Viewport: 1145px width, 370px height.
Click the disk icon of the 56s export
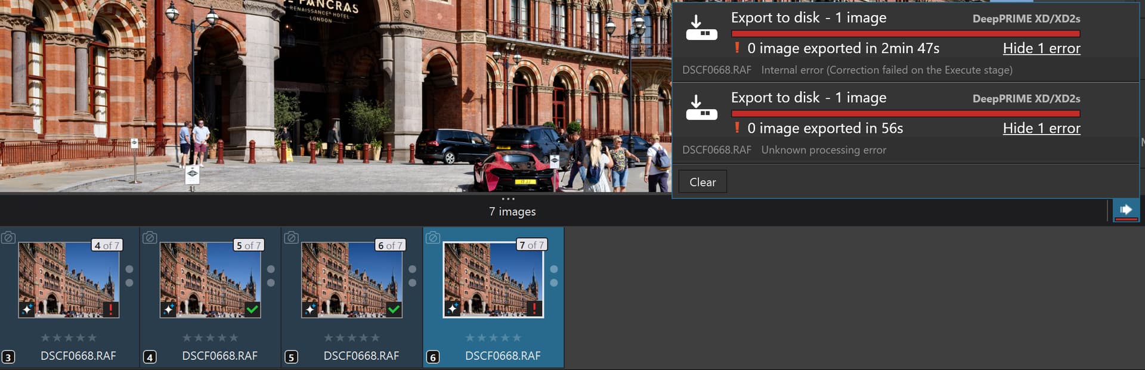pos(701,108)
